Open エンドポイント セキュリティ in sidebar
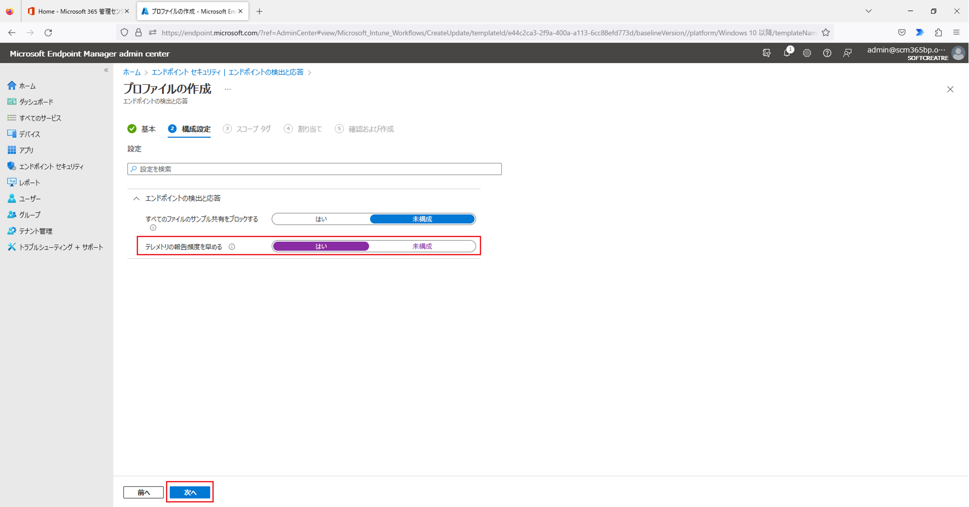Screen dimensions: 969x507 click(51, 167)
